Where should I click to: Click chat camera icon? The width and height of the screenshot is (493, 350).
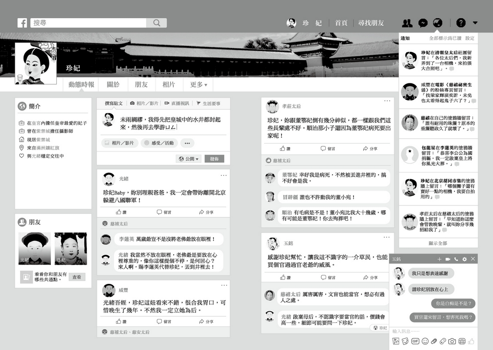452,341
